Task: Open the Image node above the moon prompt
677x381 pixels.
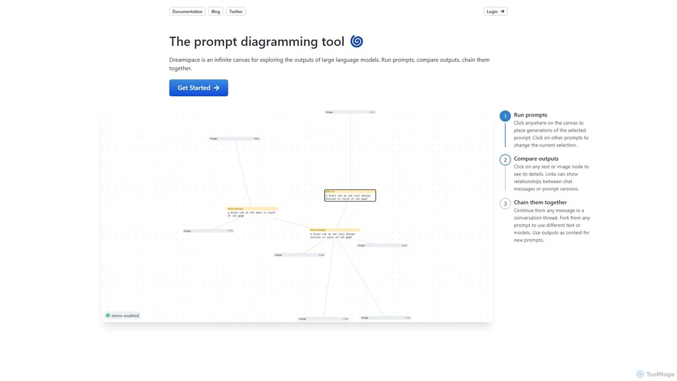Action: (x=235, y=139)
